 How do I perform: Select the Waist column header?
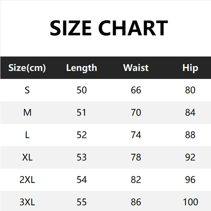[136, 68]
